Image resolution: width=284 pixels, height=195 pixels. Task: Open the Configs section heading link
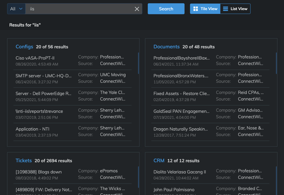[24, 47]
